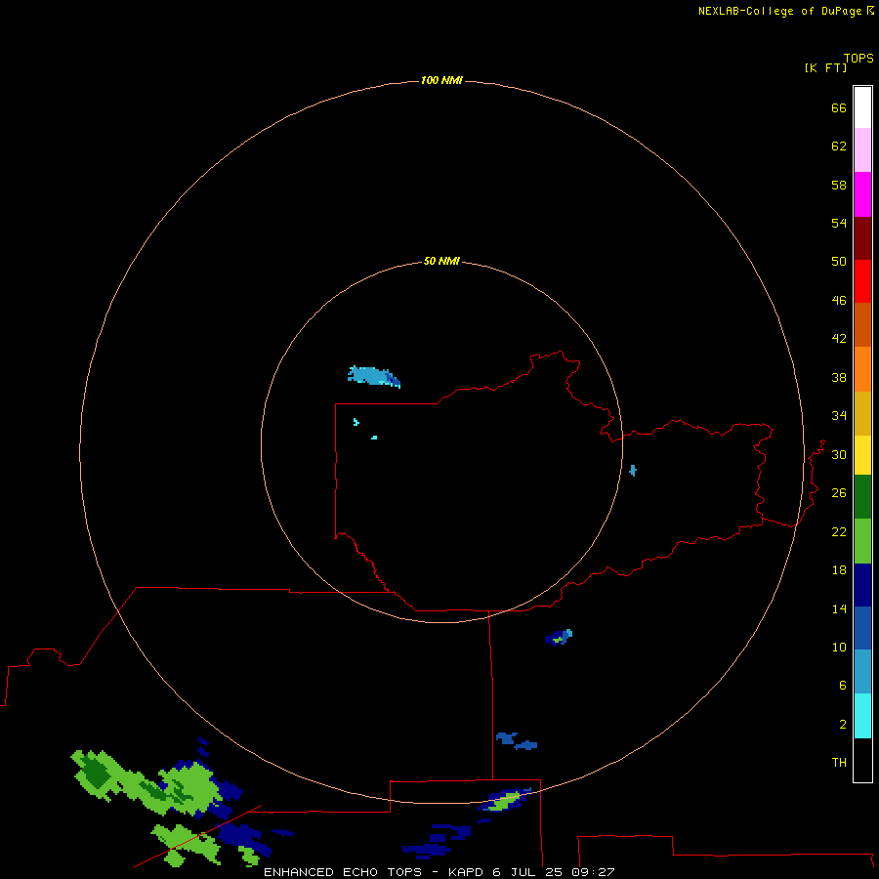Click the TOPS legend heading

pos(858,58)
